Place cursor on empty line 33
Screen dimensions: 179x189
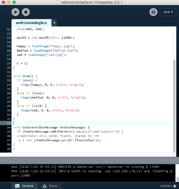point(89,123)
